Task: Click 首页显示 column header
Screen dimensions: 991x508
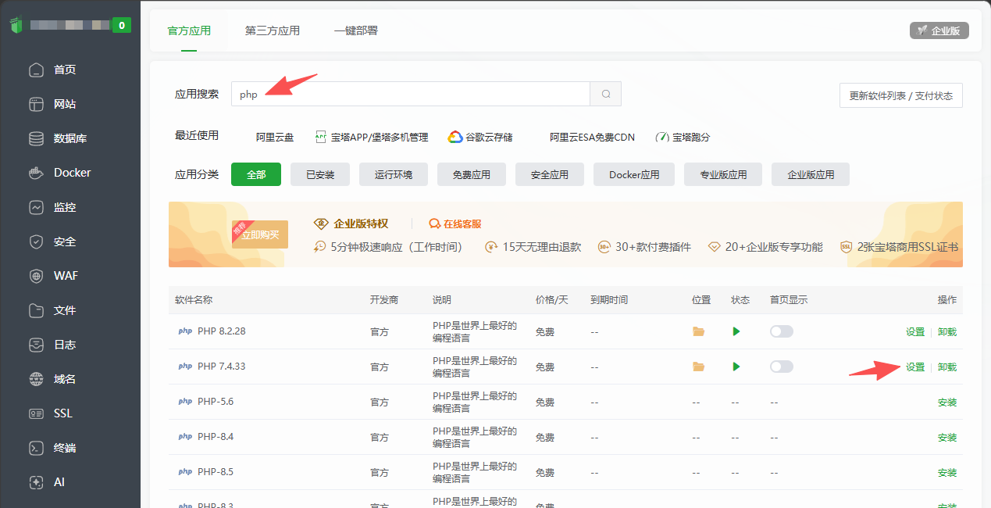Action: tap(789, 300)
